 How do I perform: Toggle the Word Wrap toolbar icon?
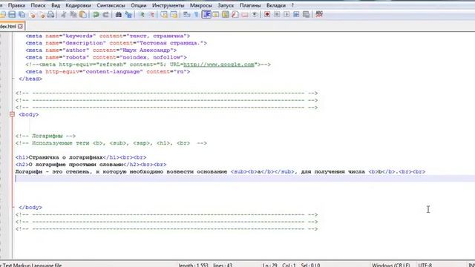[x=186, y=14]
